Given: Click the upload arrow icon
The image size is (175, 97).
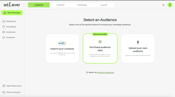Looking at the screenshot, I should pos(138,43).
